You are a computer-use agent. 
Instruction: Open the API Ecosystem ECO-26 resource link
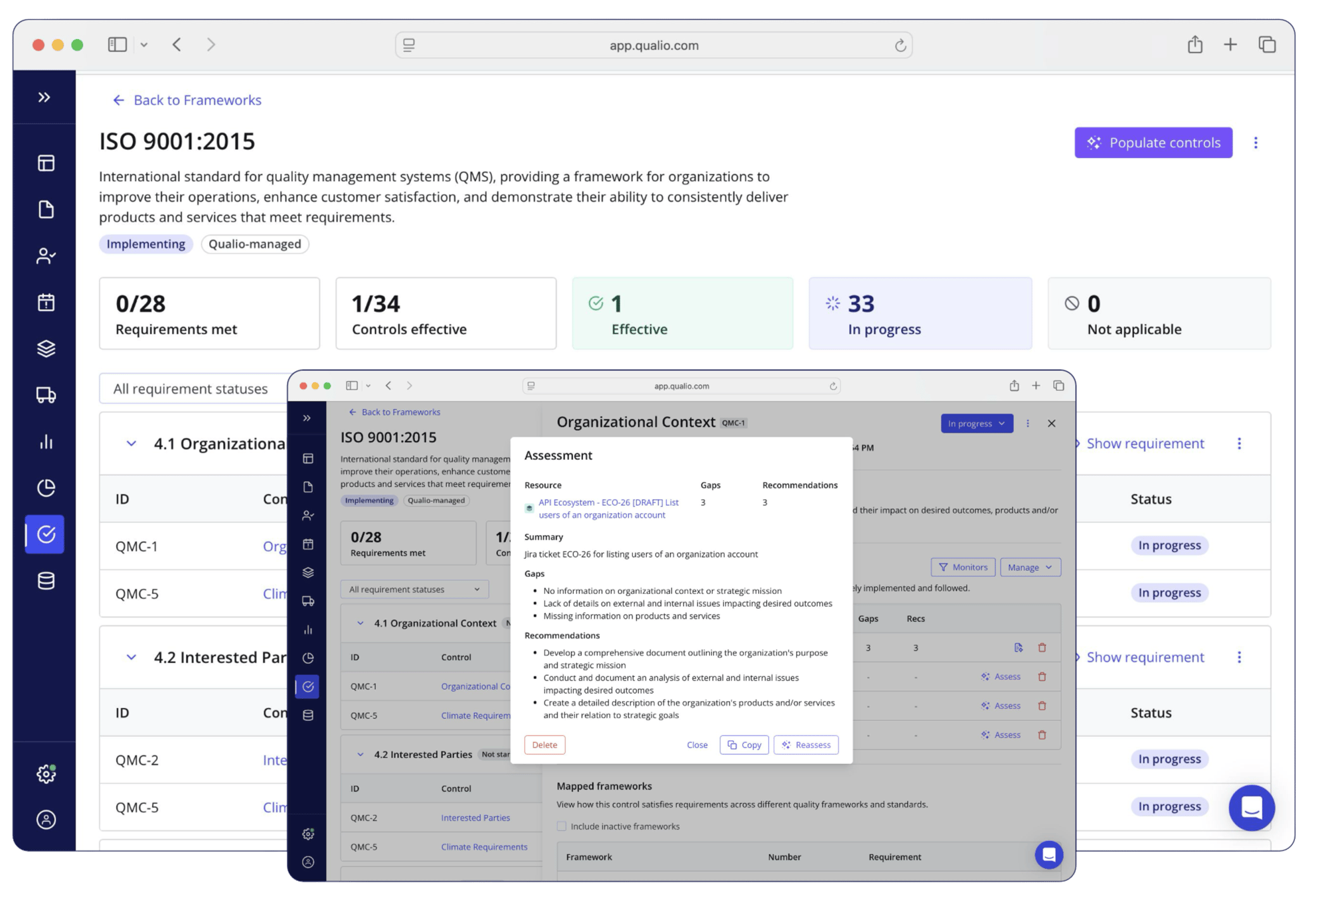coord(608,508)
